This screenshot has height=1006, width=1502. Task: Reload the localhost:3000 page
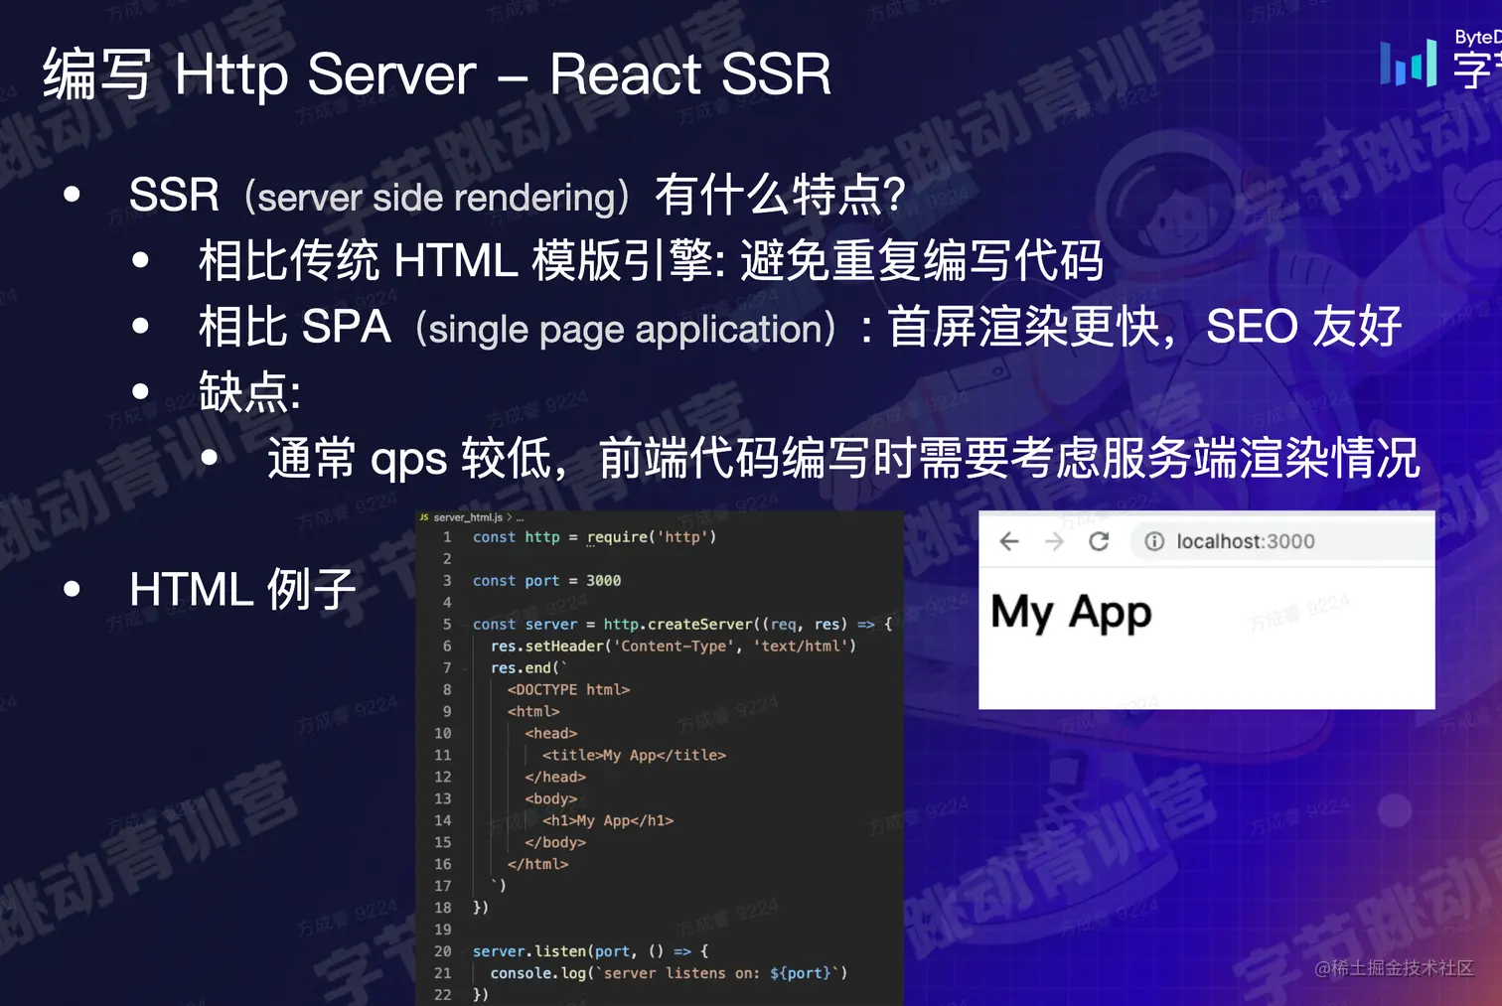tap(1099, 541)
